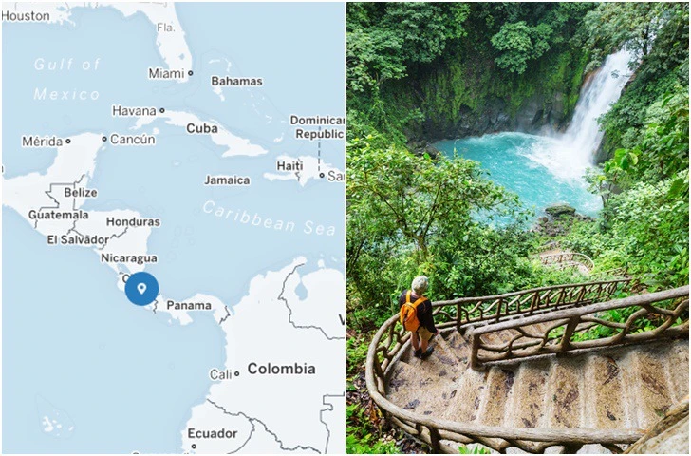Click the Haiti label
The image size is (691, 456).
tap(290, 166)
